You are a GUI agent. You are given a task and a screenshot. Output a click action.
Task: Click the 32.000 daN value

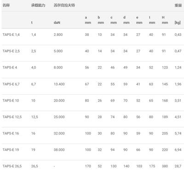pyautogui.click(x=59, y=133)
